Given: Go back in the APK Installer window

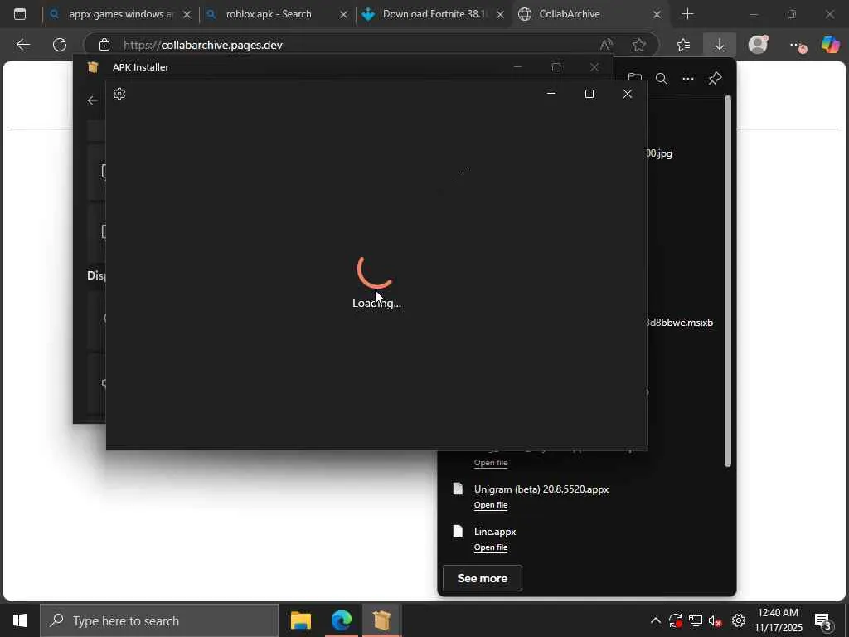Looking at the screenshot, I should tap(93, 100).
